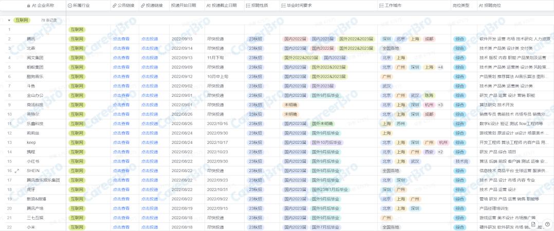Click the text-type icon beside 招聘岗位 header
The width and height of the screenshot is (554, 231).
coord(481,6)
